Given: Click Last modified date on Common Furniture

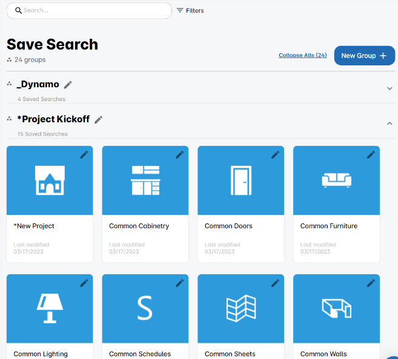Looking at the screenshot, I should point(318,248).
